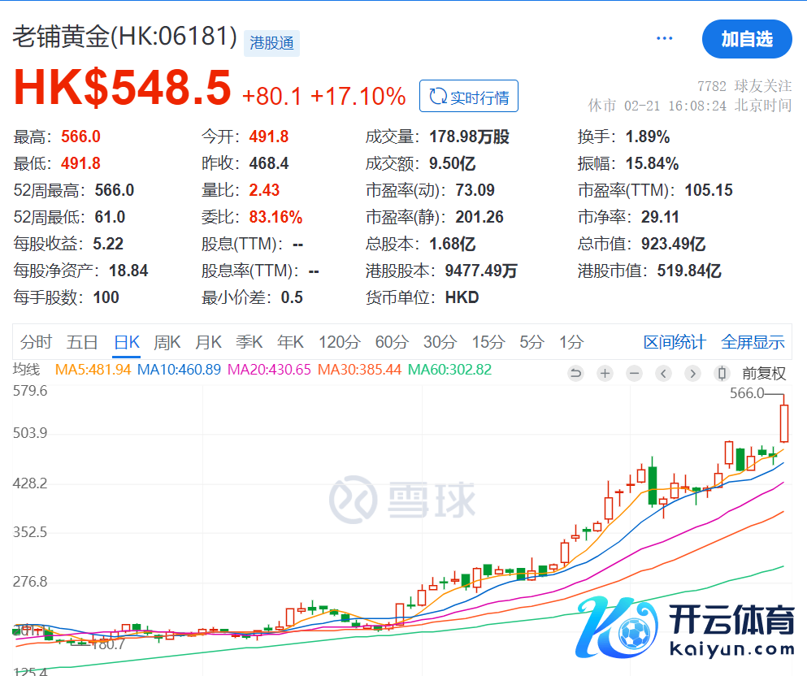Open the 前复权 price adjustment dropdown

pyautogui.click(x=764, y=373)
